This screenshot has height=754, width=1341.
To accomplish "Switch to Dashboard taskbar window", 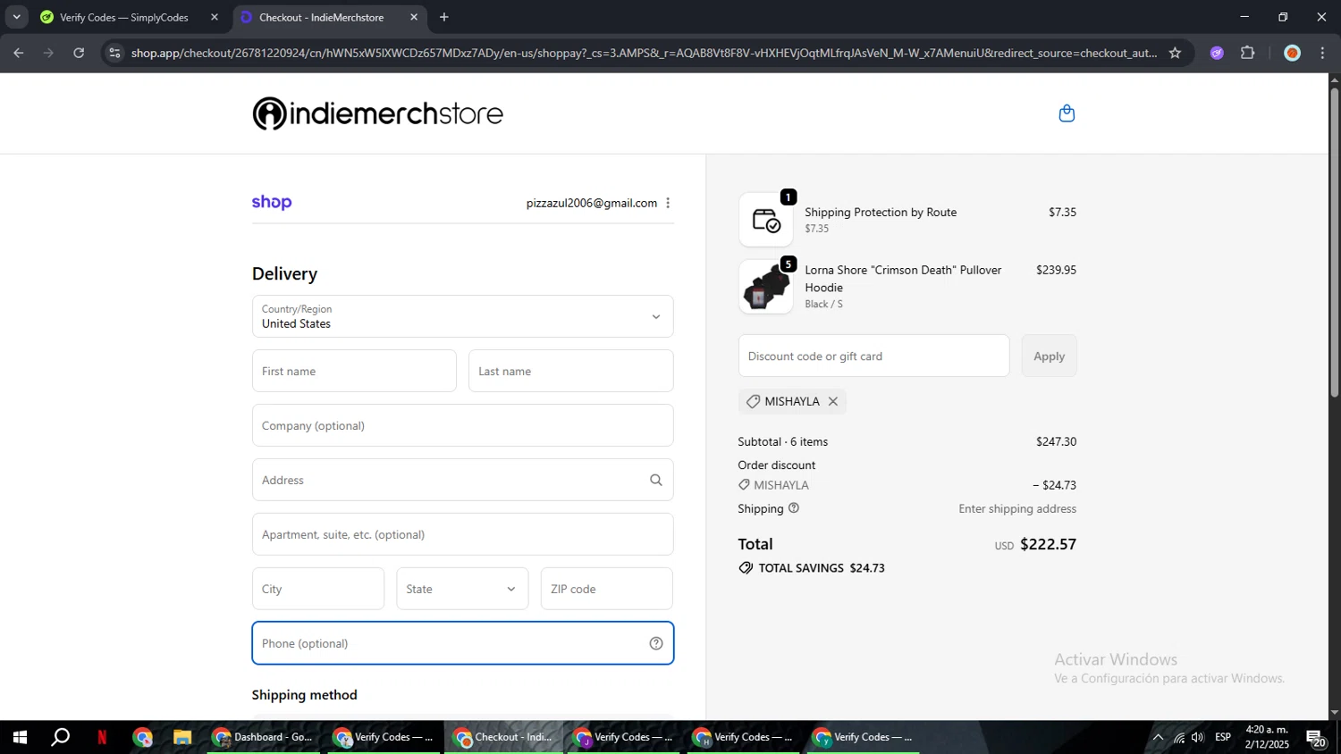I will [x=265, y=737].
